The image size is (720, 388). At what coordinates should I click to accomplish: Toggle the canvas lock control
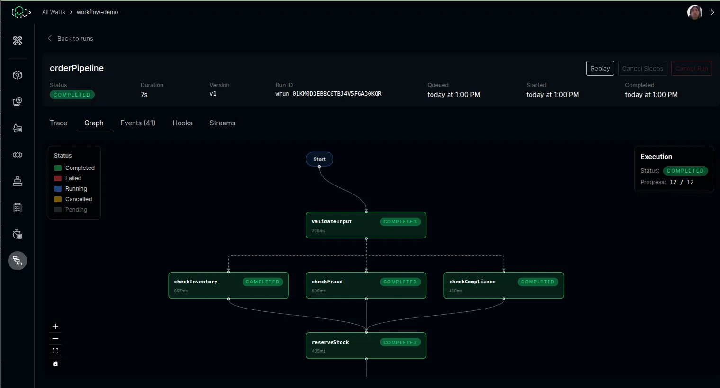click(x=55, y=363)
